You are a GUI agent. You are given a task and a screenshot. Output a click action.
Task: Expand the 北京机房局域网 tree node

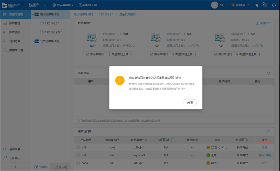click(x=33, y=41)
